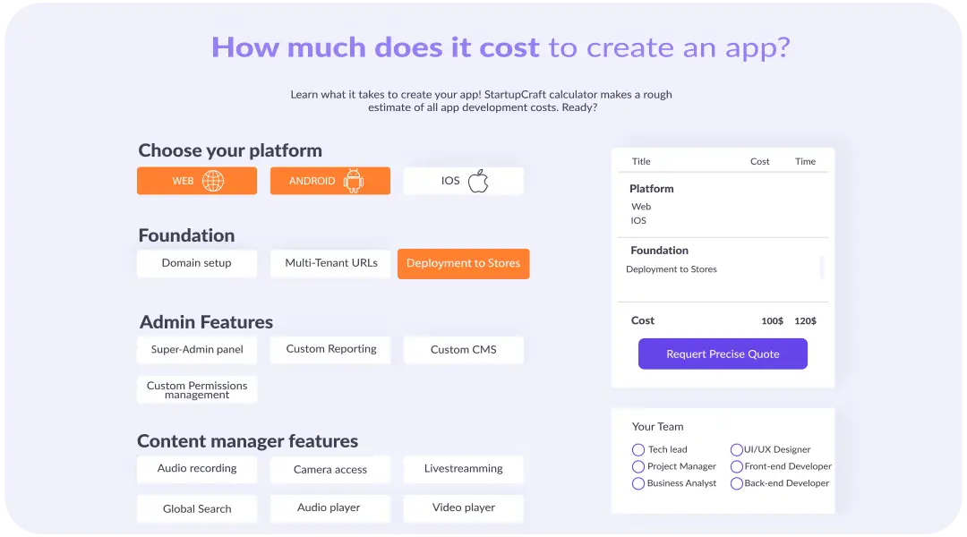Select Custom Permissions management feature

point(197,390)
